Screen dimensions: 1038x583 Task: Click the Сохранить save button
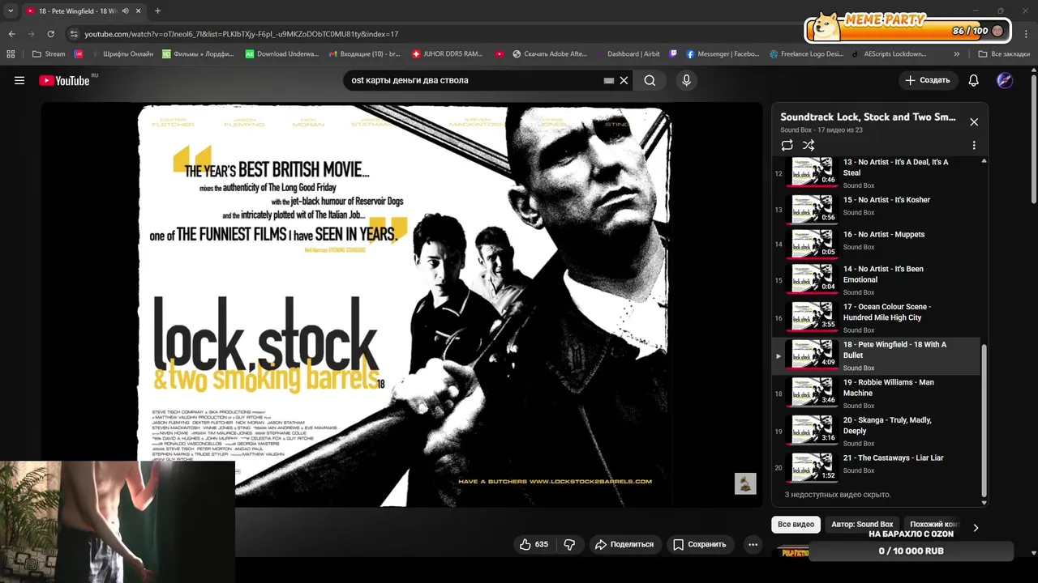tap(700, 544)
